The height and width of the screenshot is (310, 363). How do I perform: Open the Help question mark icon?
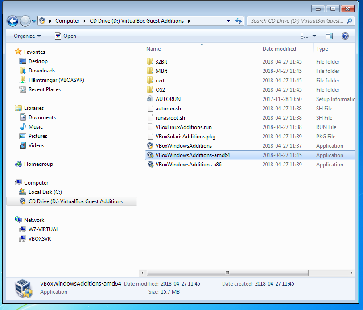[345, 36]
